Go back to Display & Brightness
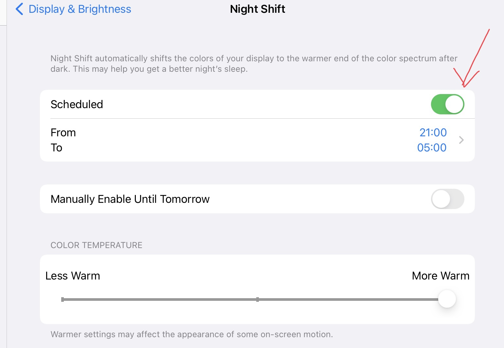The height and width of the screenshot is (348, 504). coord(80,9)
